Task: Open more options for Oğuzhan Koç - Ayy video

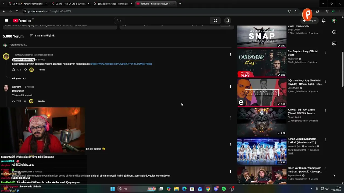Action: [x=325, y=81]
